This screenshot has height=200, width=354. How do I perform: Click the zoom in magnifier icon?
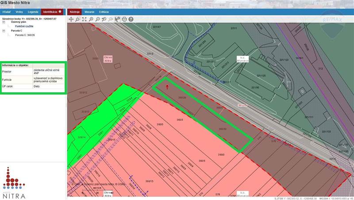tap(91, 19)
